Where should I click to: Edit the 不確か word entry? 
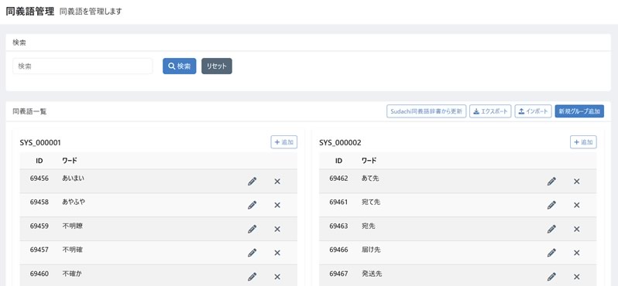pos(252,277)
